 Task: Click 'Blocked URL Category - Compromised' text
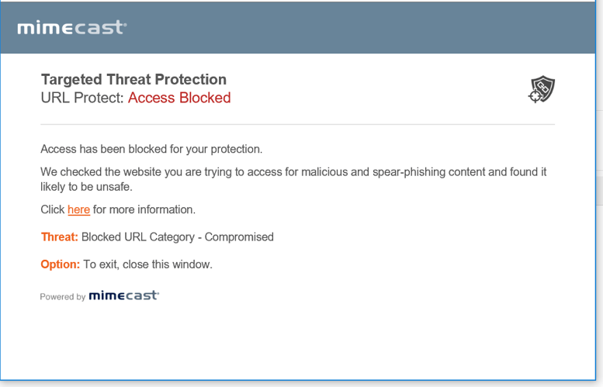click(178, 237)
